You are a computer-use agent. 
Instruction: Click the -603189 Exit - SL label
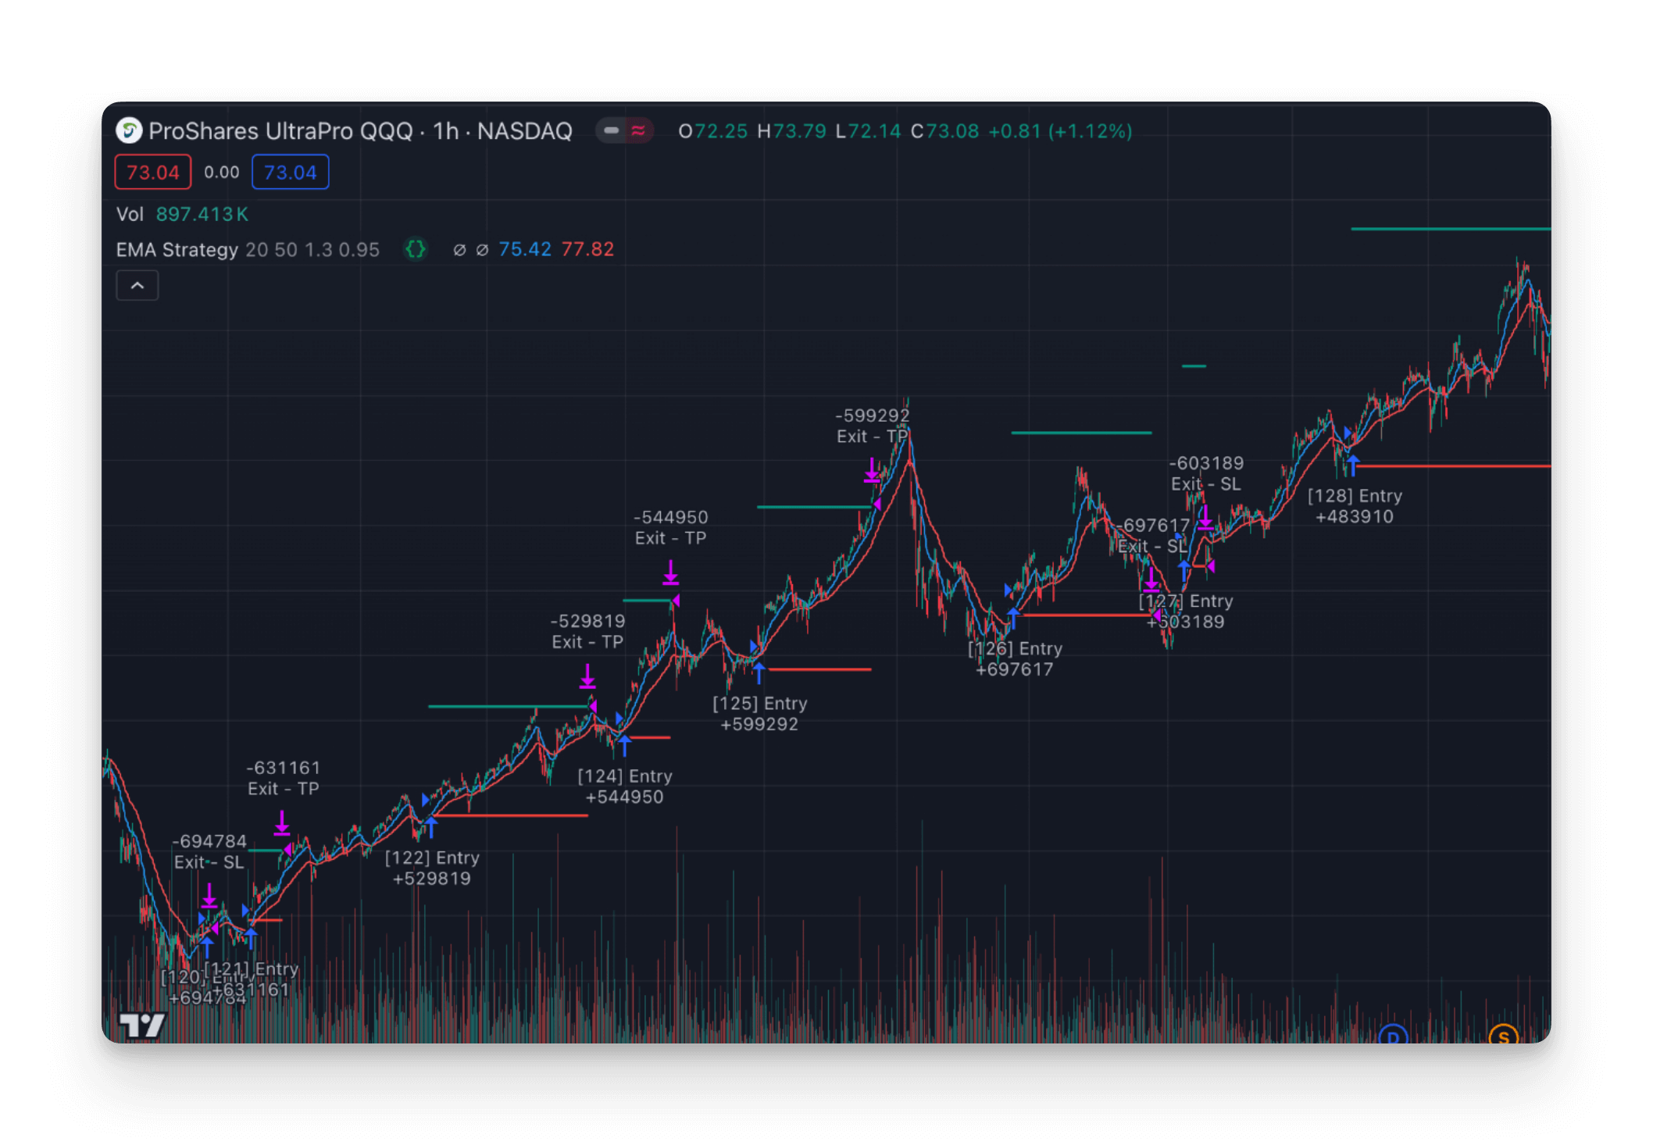(1206, 473)
